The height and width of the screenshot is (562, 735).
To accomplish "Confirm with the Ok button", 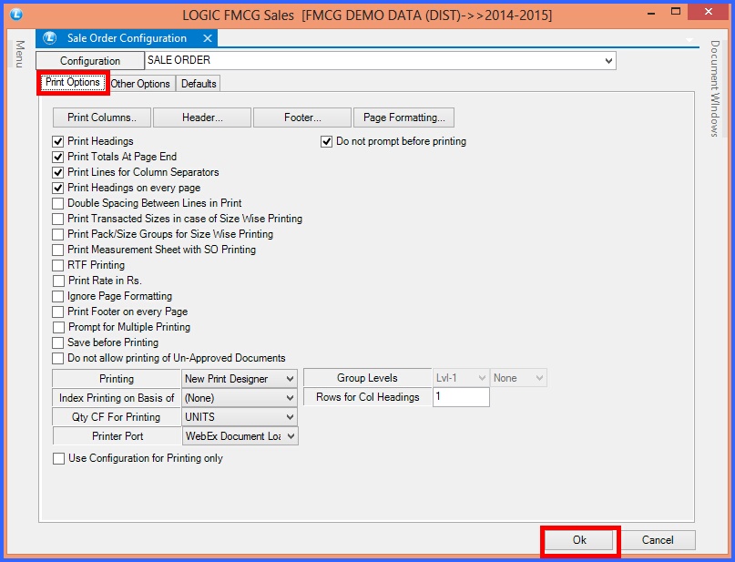I will coord(580,540).
